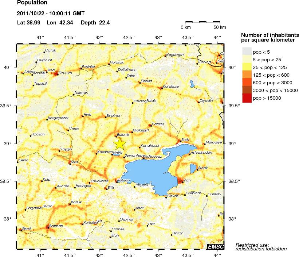Select the Erzurum city marker dot
This screenshot has height=257, width=299.
[58, 74]
